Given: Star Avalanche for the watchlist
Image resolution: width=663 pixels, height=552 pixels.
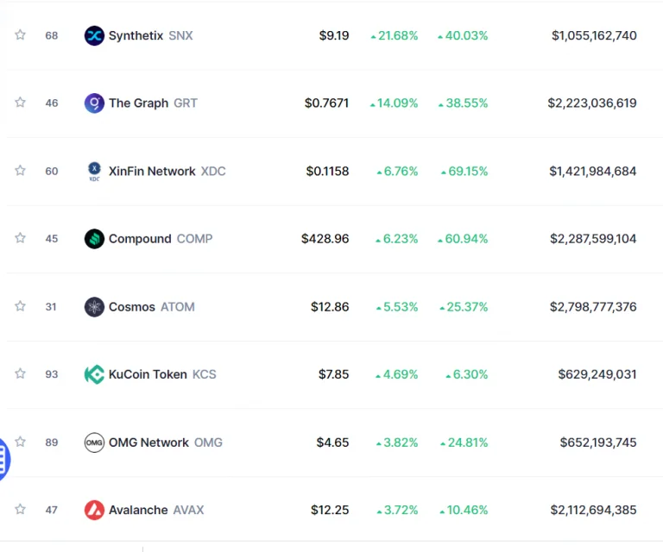Looking at the screenshot, I should coord(20,509).
